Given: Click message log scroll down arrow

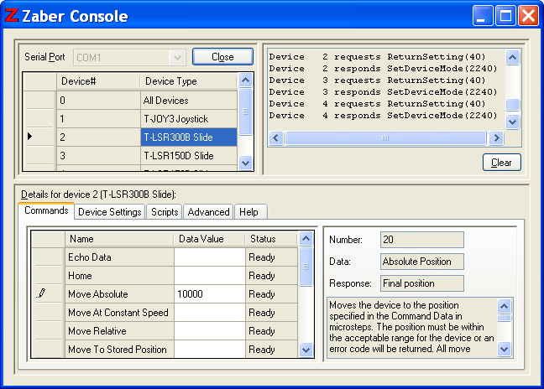Looking at the screenshot, I should (x=512, y=122).
